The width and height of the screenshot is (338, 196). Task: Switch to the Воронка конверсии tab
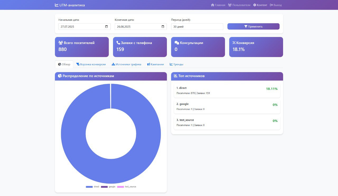click(91, 64)
